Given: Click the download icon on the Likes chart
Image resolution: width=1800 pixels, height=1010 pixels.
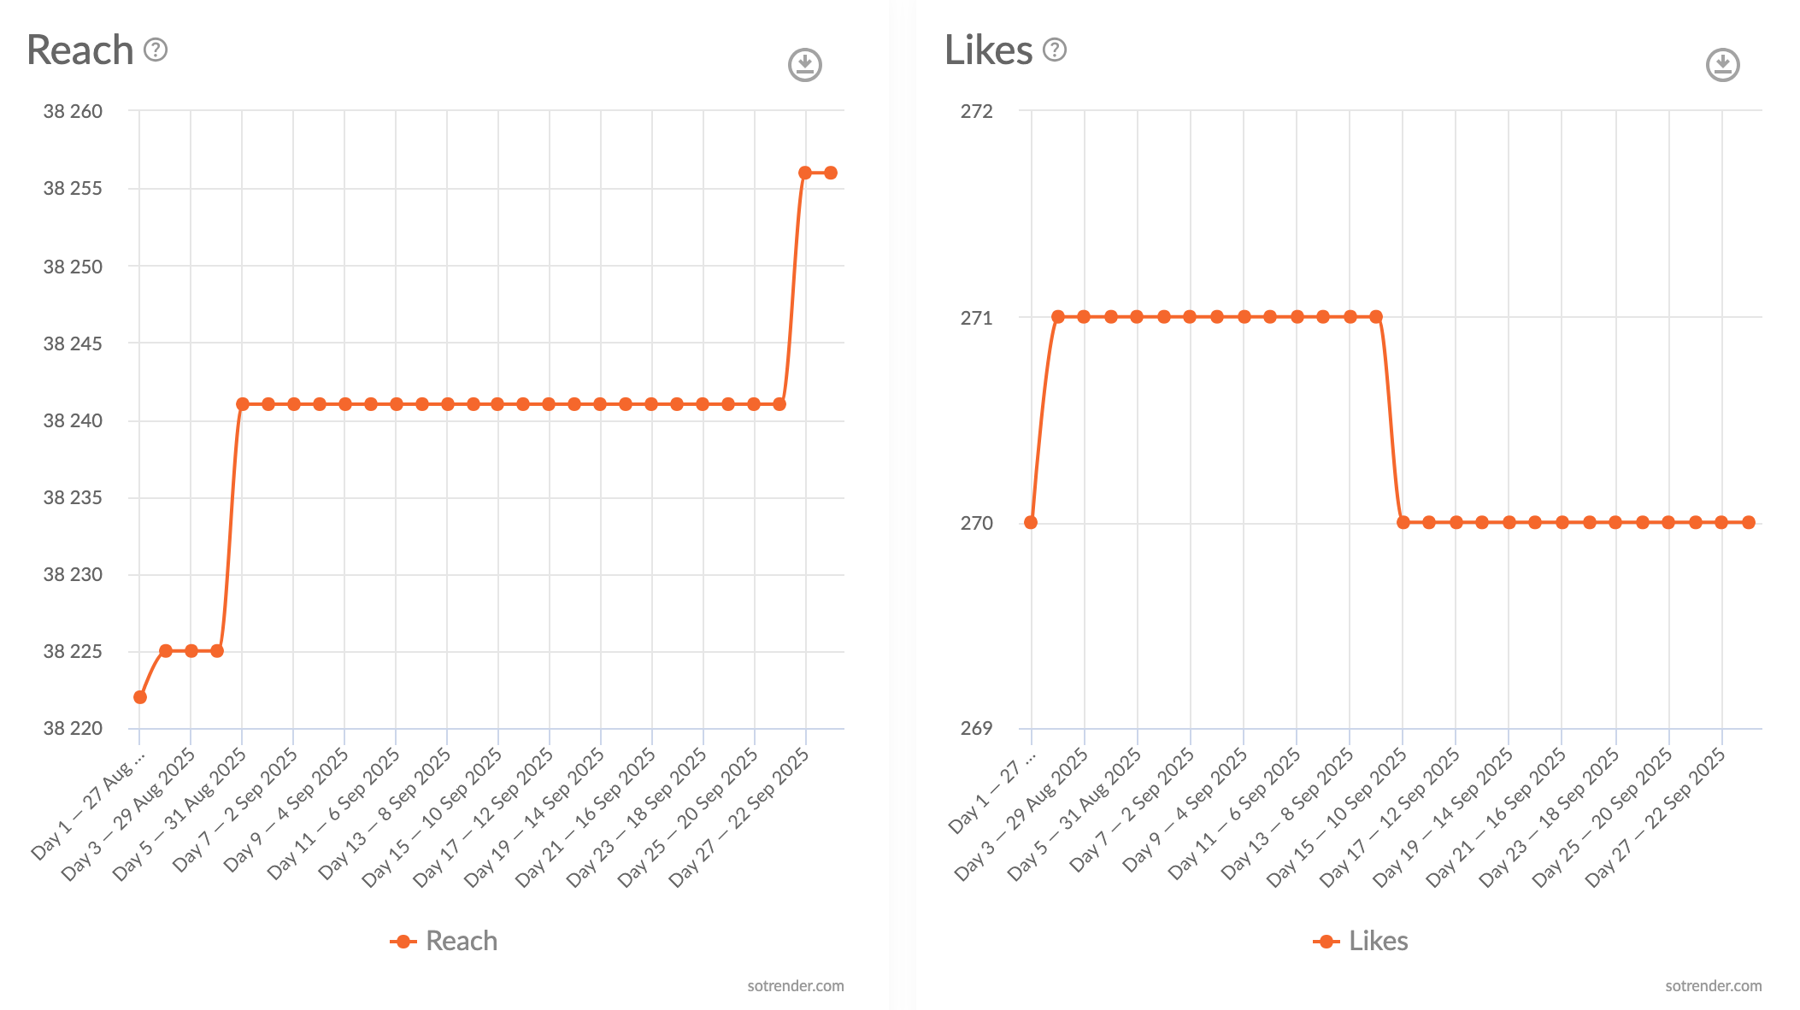Looking at the screenshot, I should tap(1722, 65).
